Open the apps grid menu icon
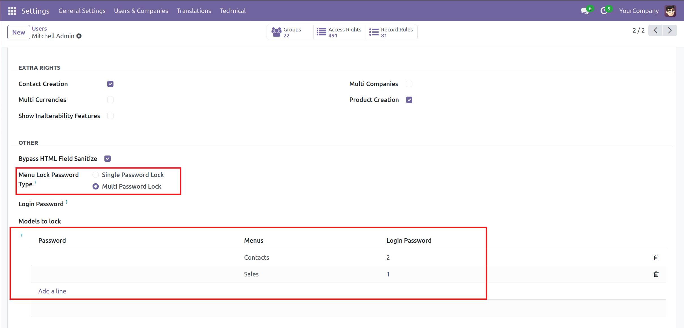Image resolution: width=684 pixels, height=328 pixels. pyautogui.click(x=12, y=11)
